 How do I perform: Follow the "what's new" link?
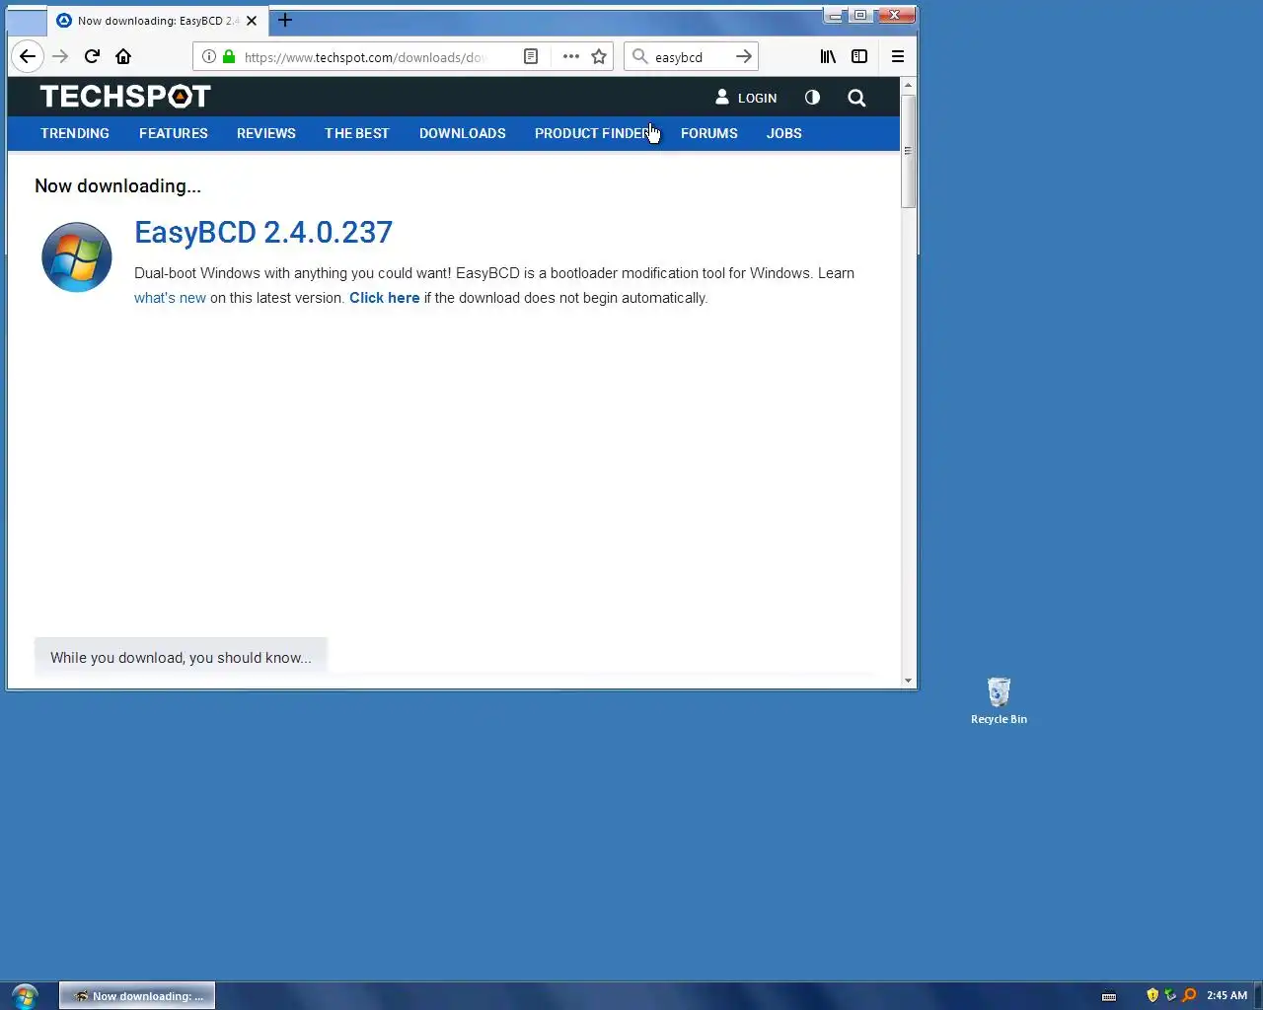coord(170,298)
